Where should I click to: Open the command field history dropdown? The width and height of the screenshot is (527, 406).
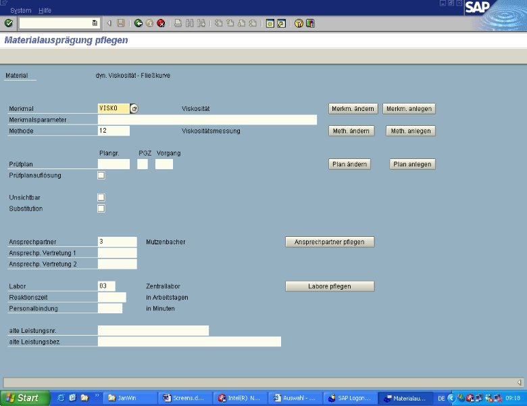click(x=95, y=23)
